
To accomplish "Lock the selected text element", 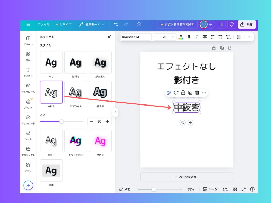I will (183, 93).
